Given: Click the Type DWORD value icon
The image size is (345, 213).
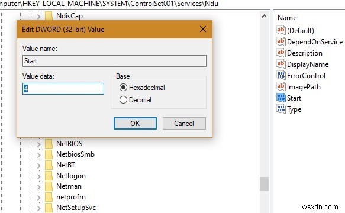Looking at the screenshot, I should click(280, 109).
